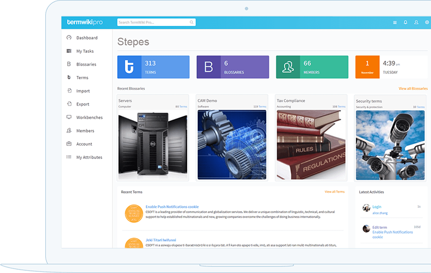Click alice zhang user link
431x273 pixels.
point(380,213)
